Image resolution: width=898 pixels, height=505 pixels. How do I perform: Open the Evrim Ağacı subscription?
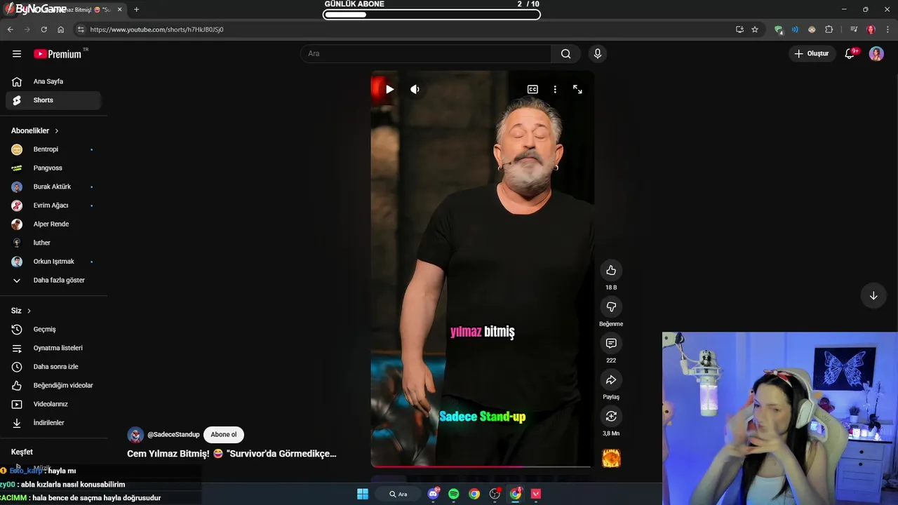[x=53, y=206]
